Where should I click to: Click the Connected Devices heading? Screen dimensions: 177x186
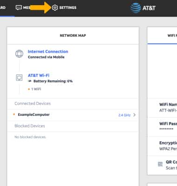(x=33, y=103)
